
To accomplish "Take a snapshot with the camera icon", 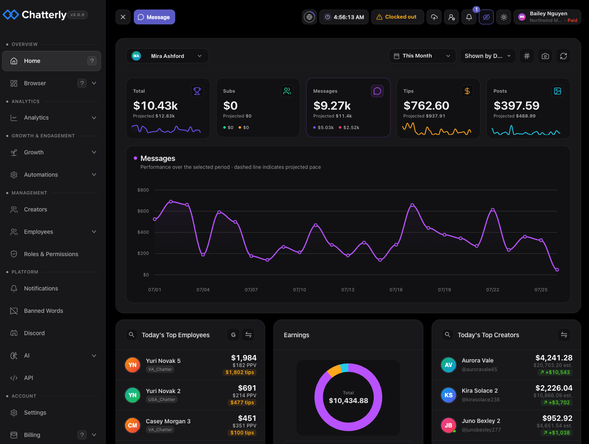I will click(545, 56).
